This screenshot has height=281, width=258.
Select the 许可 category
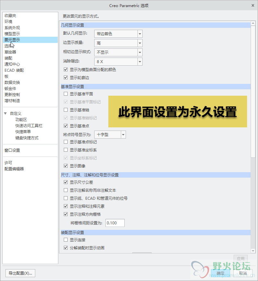(x=8, y=163)
